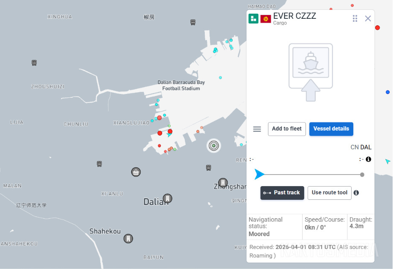Click the Dalian Barracuda Bay Football Stadium label
This screenshot has width=393, height=269.
[181, 85]
